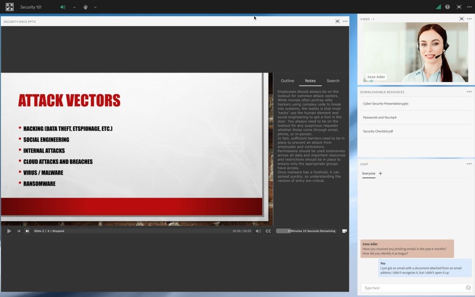Switch to the Outline tab
The width and height of the screenshot is (475, 297).
pos(287,81)
